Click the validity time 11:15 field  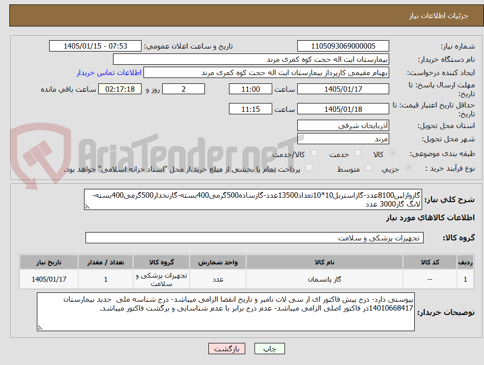click(x=250, y=109)
